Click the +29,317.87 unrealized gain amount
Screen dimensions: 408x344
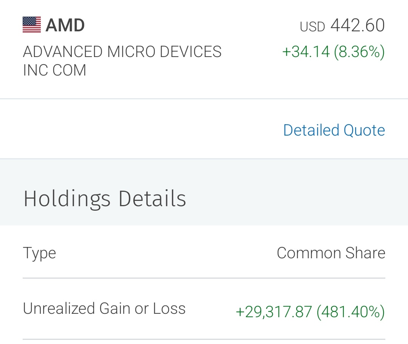pos(274,312)
